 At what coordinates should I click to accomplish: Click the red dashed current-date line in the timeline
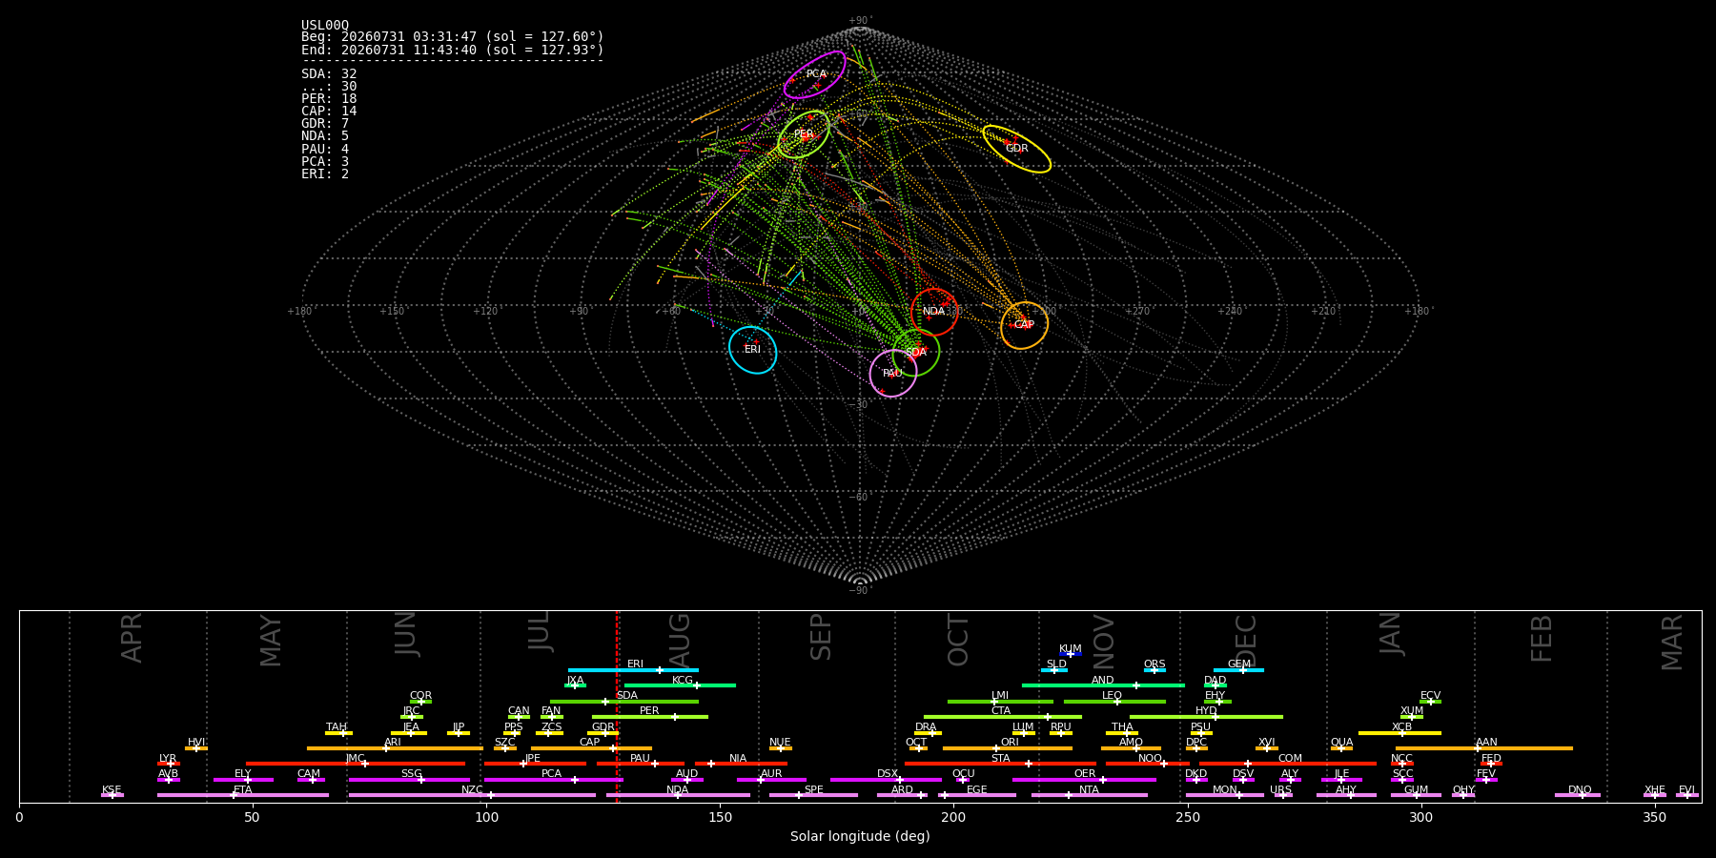617,705
